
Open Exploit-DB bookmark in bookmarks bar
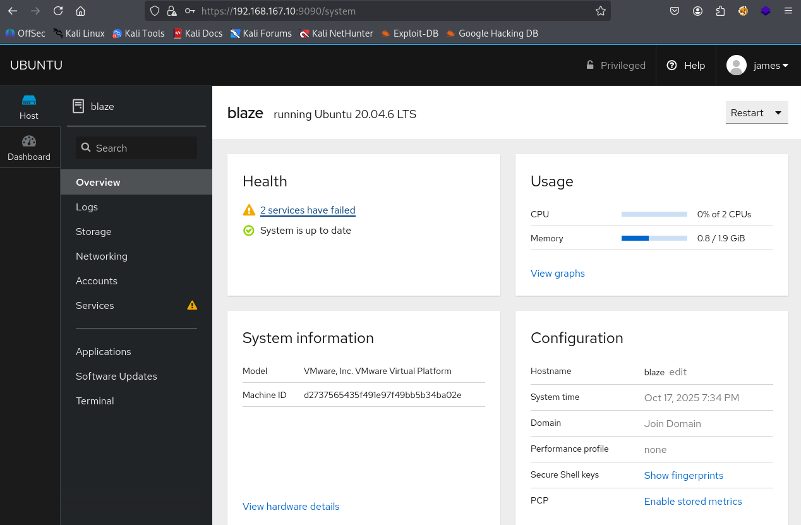(x=415, y=33)
